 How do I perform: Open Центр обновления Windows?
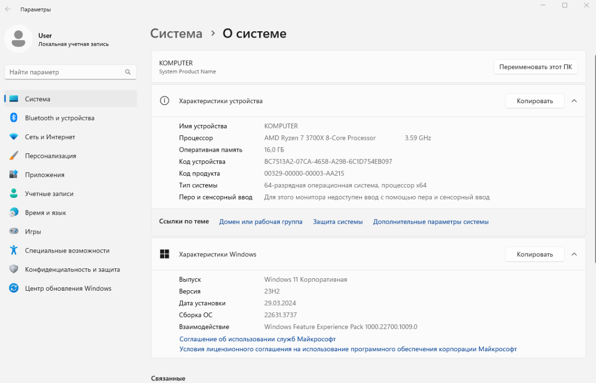tap(71, 288)
